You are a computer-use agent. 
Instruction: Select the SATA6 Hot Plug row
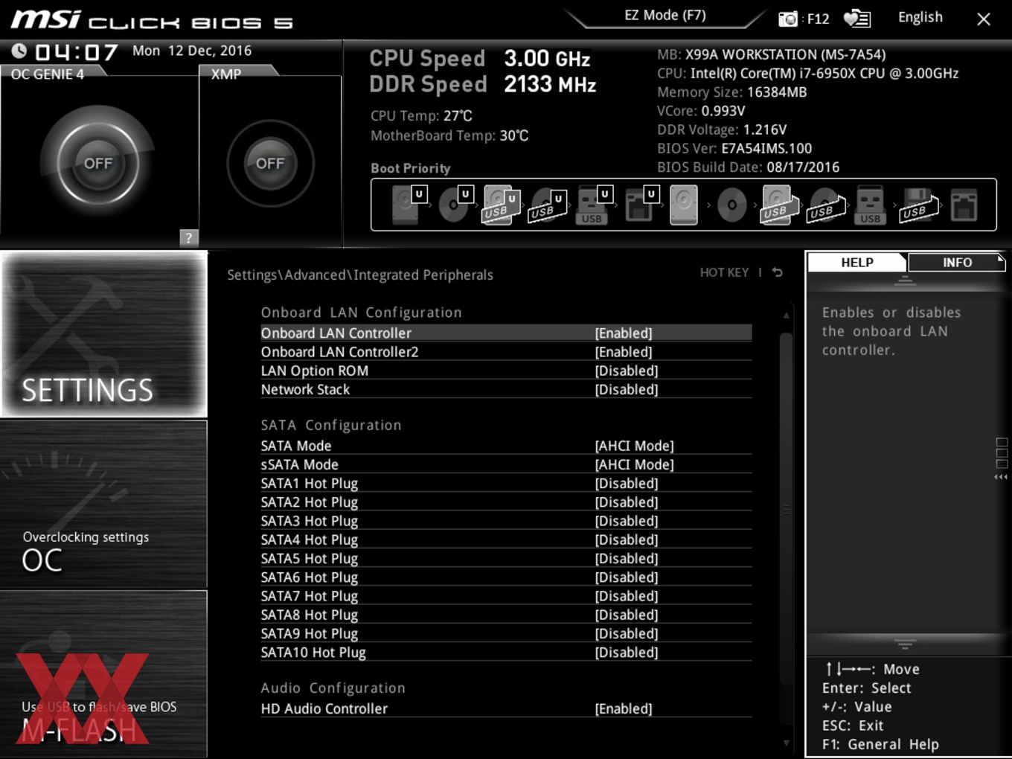[x=506, y=577]
